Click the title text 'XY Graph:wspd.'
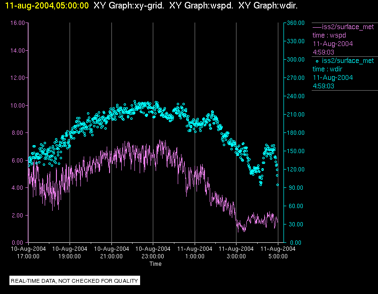The height and width of the screenshot is (294, 378). [x=201, y=5]
